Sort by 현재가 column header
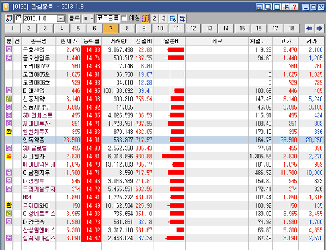The image size is (326, 250). pos(68,42)
